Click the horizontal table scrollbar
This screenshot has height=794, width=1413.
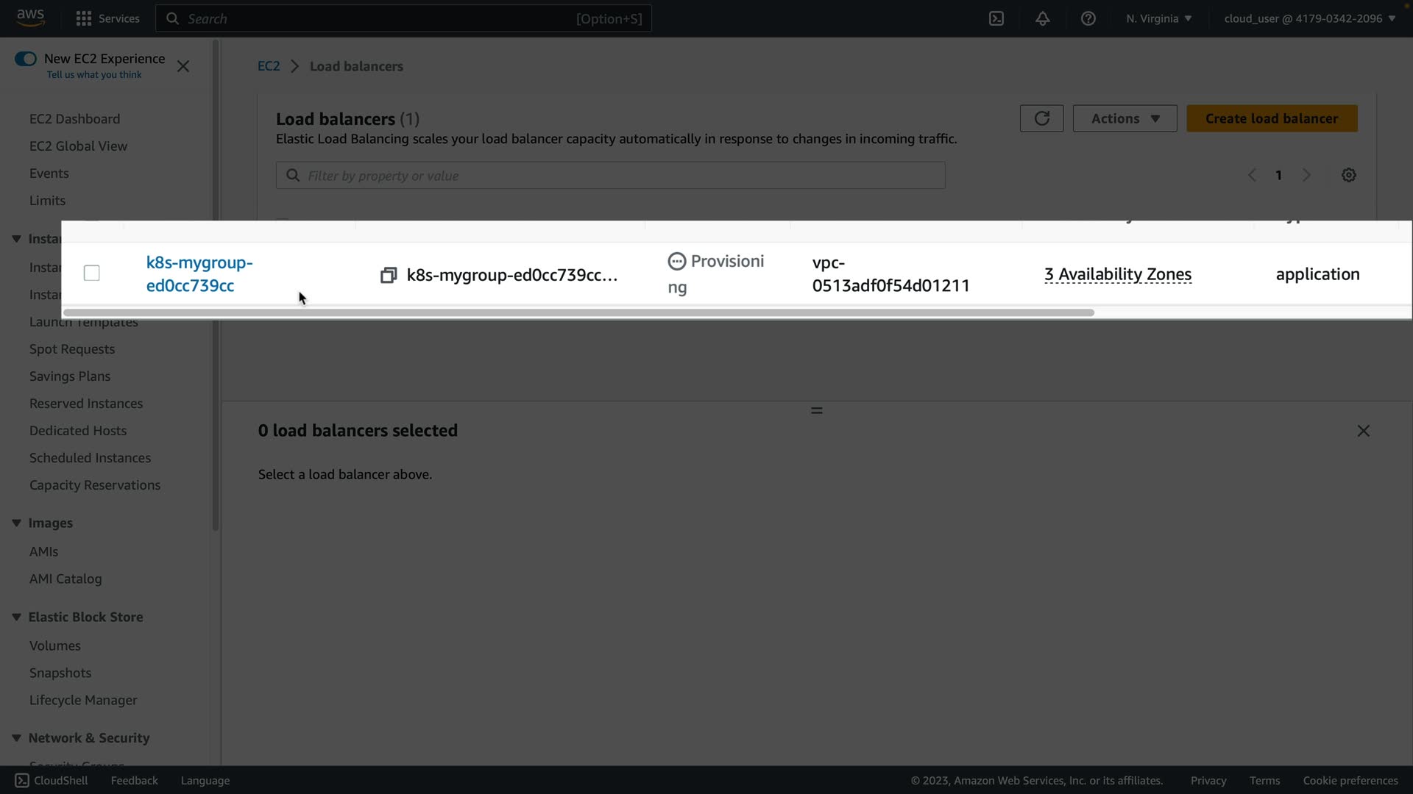pos(578,312)
